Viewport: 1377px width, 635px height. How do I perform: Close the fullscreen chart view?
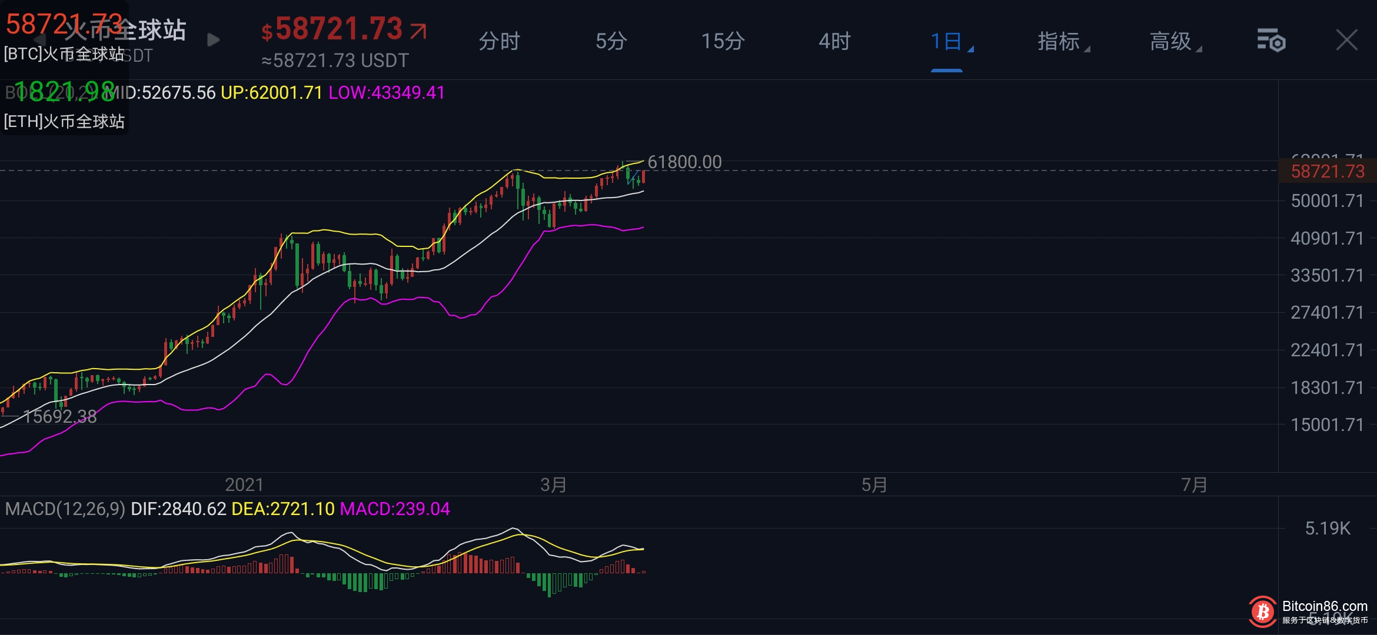(x=1346, y=41)
